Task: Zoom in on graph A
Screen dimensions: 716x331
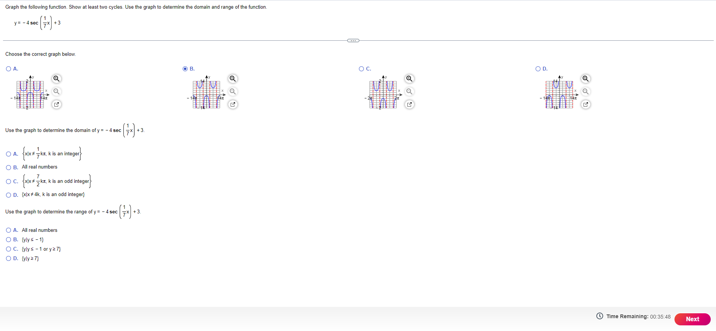Action: [56, 78]
